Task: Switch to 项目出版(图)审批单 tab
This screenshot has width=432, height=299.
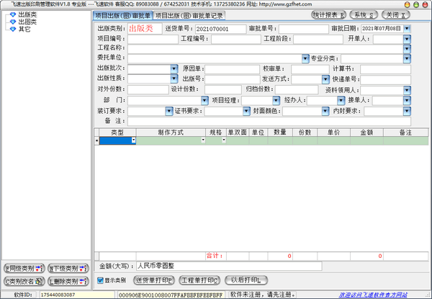Action: (123, 15)
